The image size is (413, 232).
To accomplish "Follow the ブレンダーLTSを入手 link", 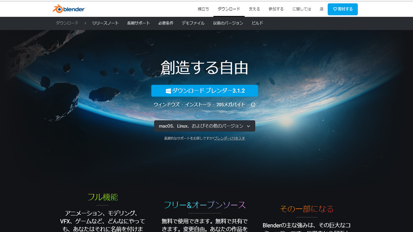I will (229, 139).
